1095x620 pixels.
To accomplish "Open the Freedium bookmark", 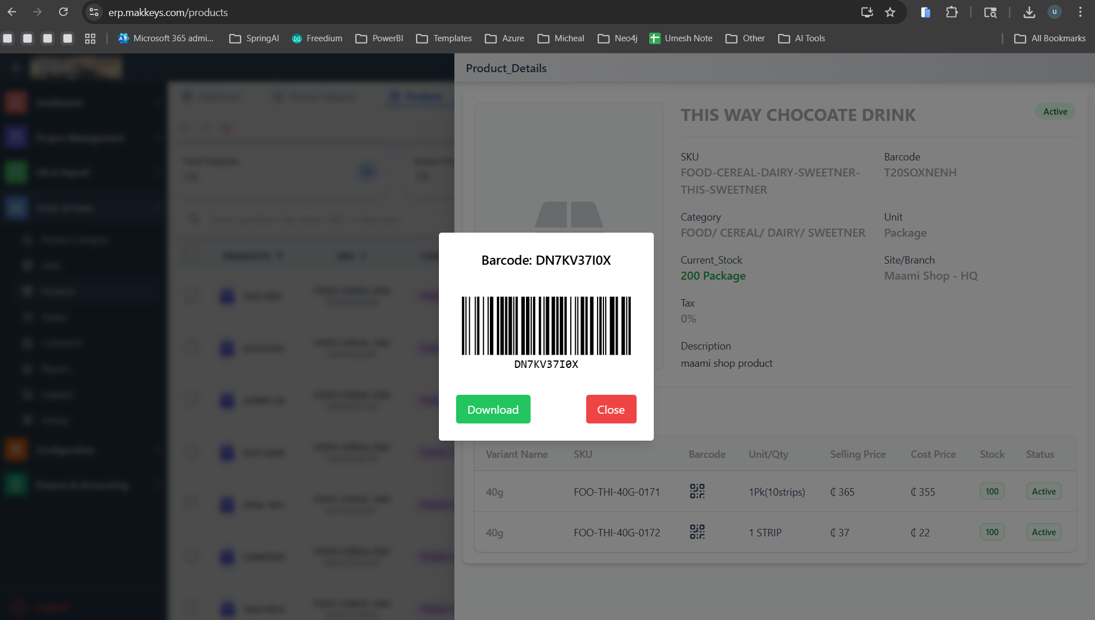I will [317, 38].
